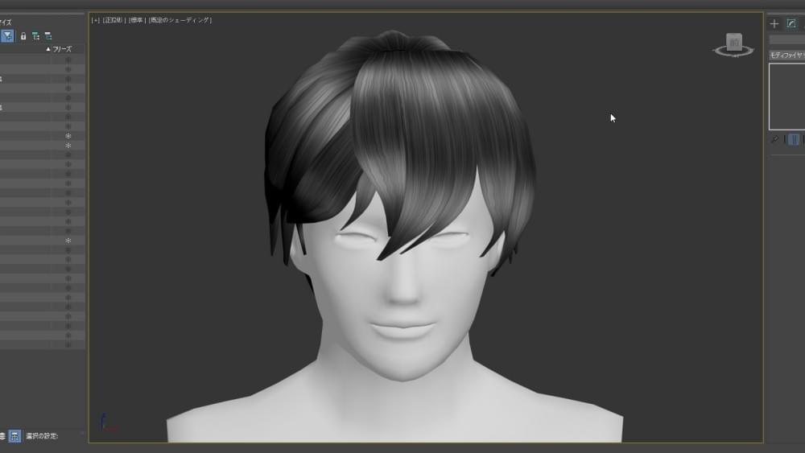This screenshot has height=453, width=805.
Task: Open the 既定のシェーディング shading menu
Action: pos(180,20)
